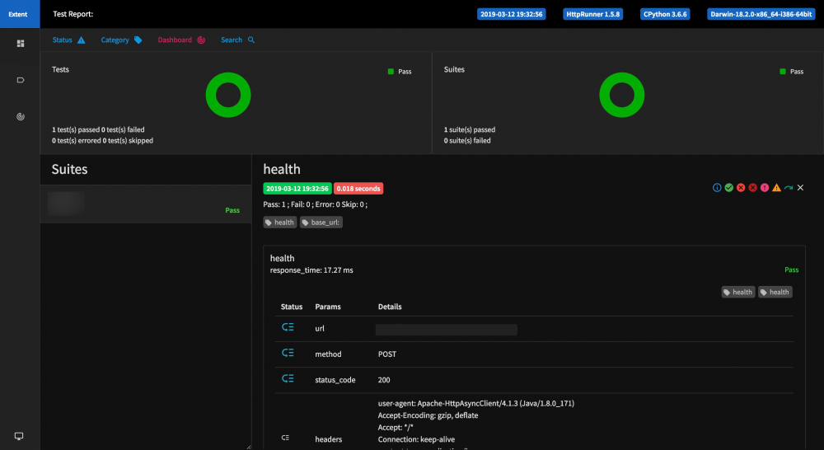Click the user-agent header line
Screen dimensions: 824x450
[476, 404]
